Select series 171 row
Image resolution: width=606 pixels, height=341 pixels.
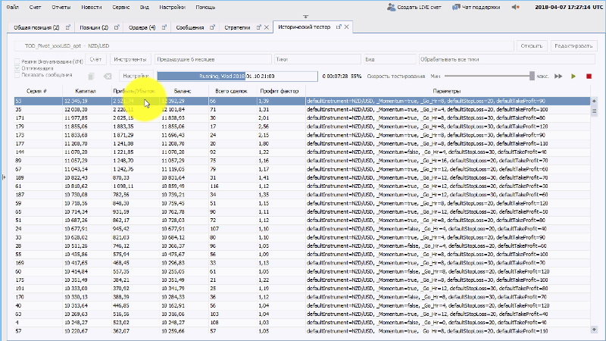[302, 118]
